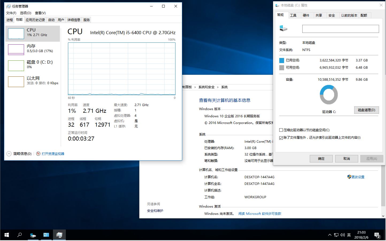This screenshot has height=241, width=386.
Task: Open 更改设置 (Change settings) link
Action: point(358,177)
